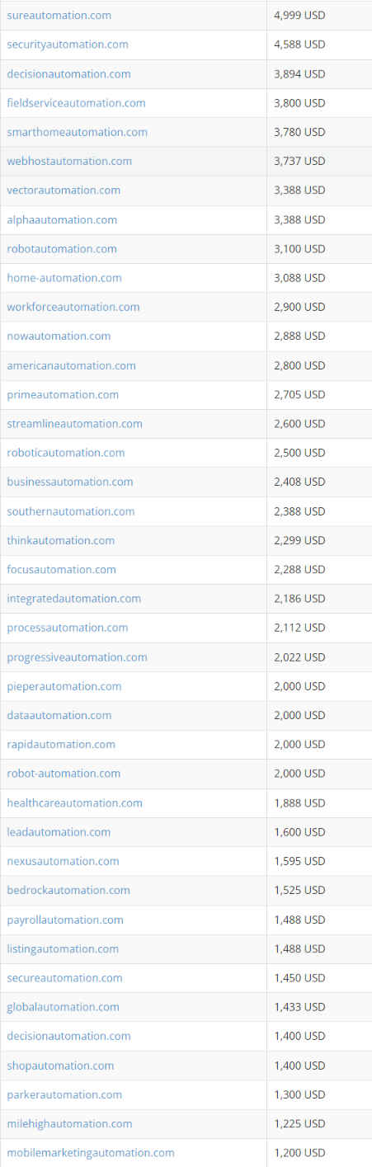Click securityautomation.com in the list
Screen dimensions: 372x1167
point(68,45)
